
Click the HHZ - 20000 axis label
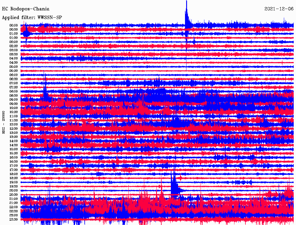point(3,122)
